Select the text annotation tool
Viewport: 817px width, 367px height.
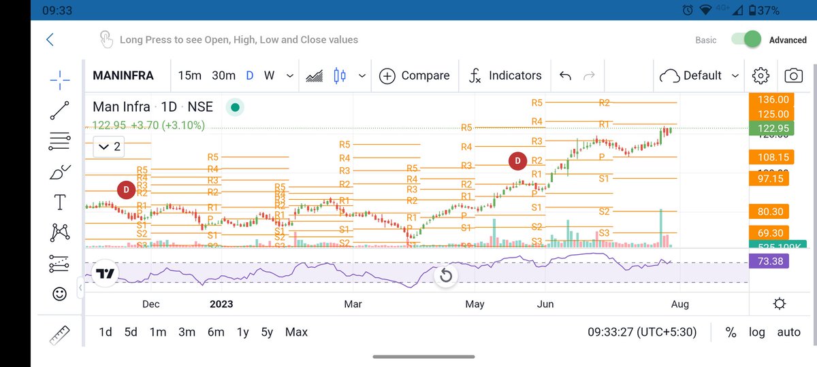click(x=60, y=202)
